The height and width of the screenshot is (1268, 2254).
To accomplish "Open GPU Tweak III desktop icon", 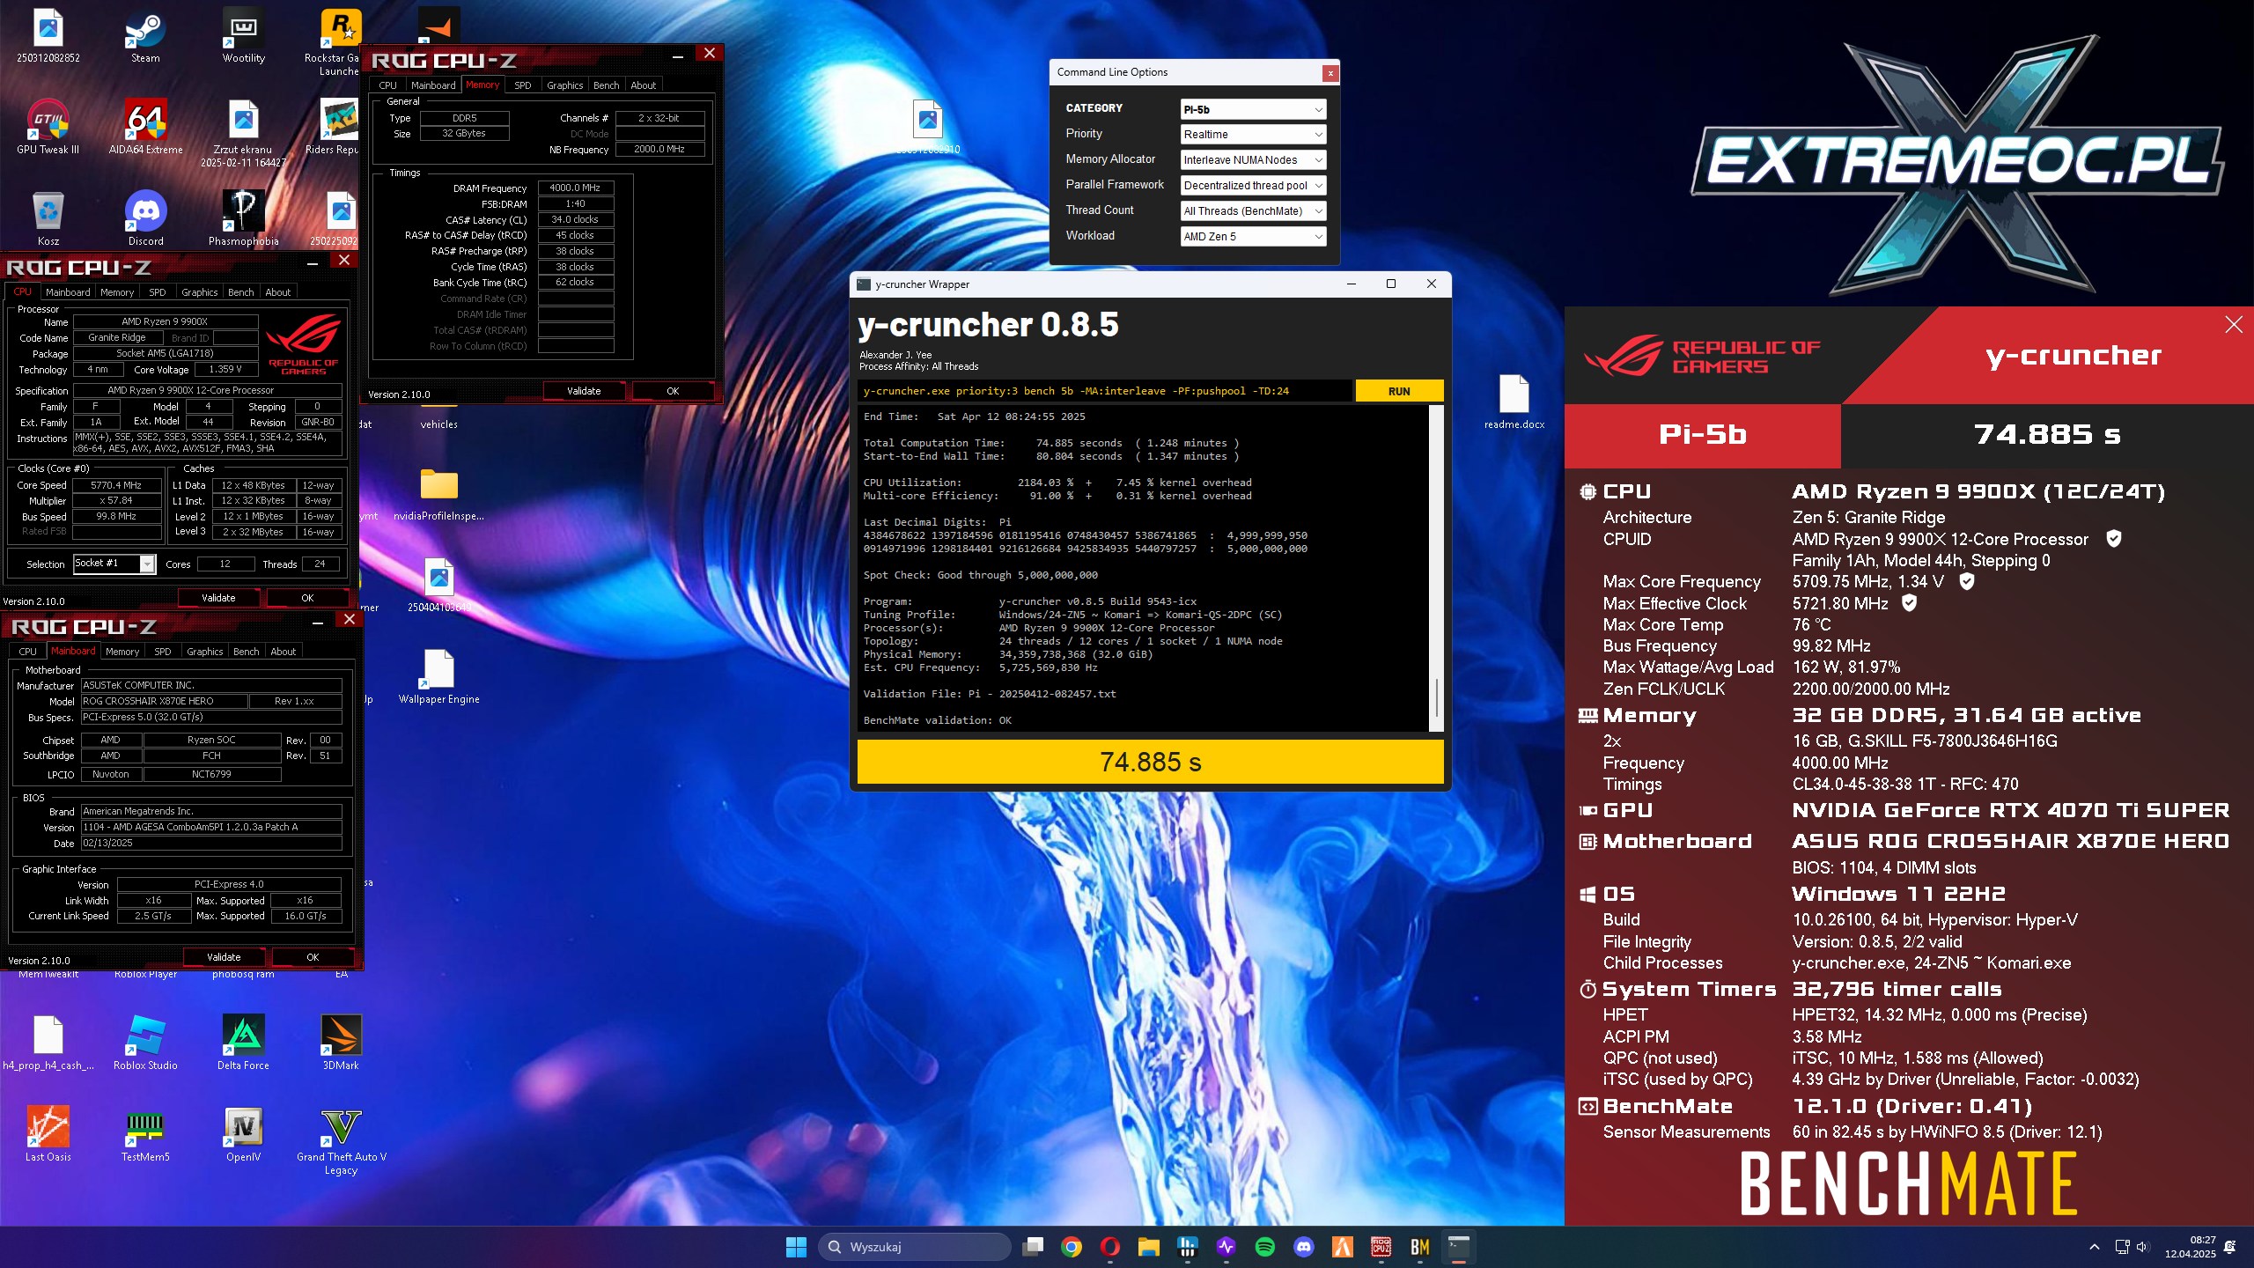I will pyautogui.click(x=48, y=128).
